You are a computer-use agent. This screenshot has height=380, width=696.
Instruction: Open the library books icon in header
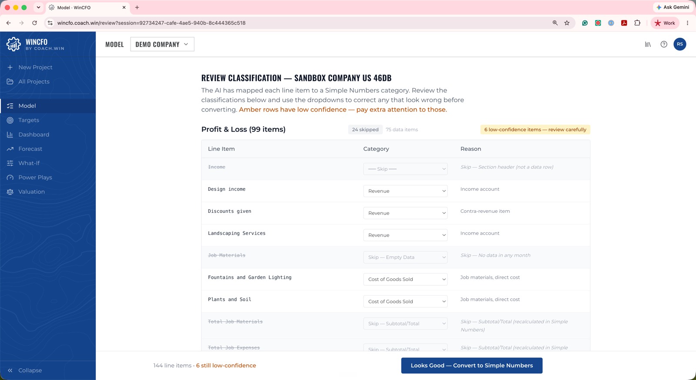(x=648, y=44)
